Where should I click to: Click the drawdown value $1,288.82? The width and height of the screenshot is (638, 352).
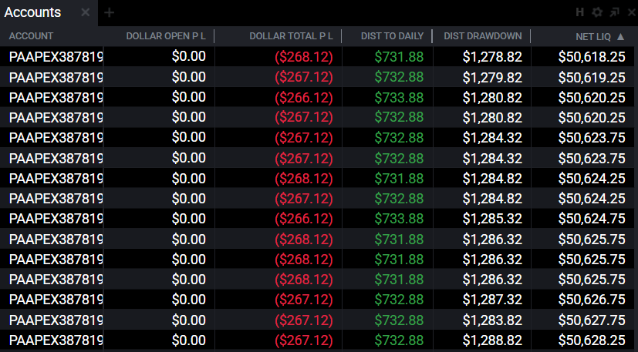pos(492,340)
